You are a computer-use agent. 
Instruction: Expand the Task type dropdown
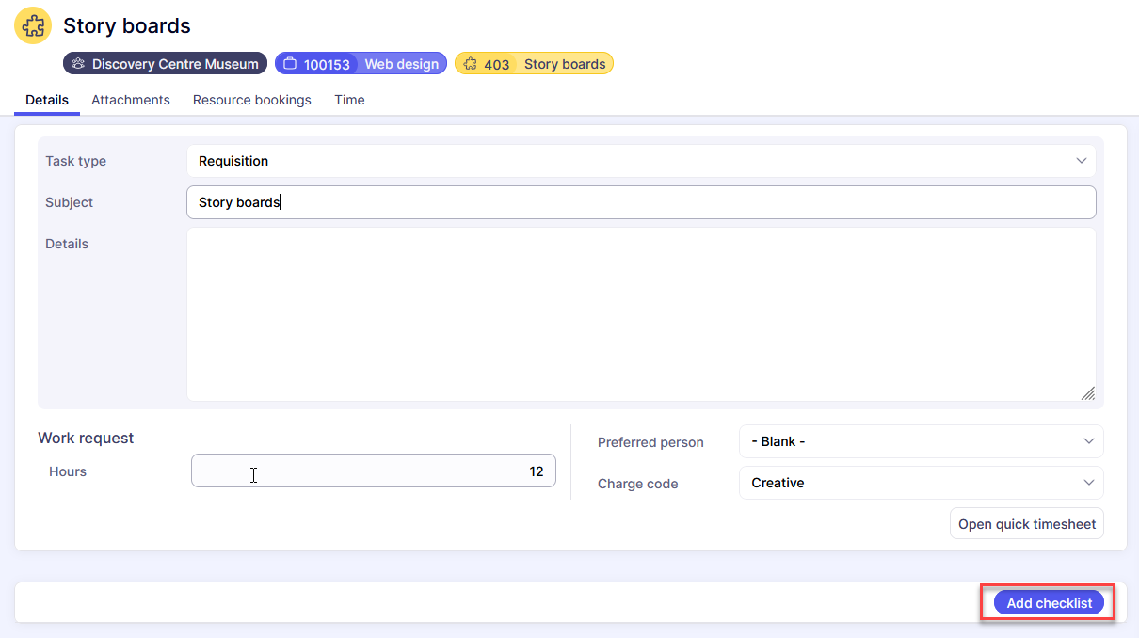[x=1081, y=161]
